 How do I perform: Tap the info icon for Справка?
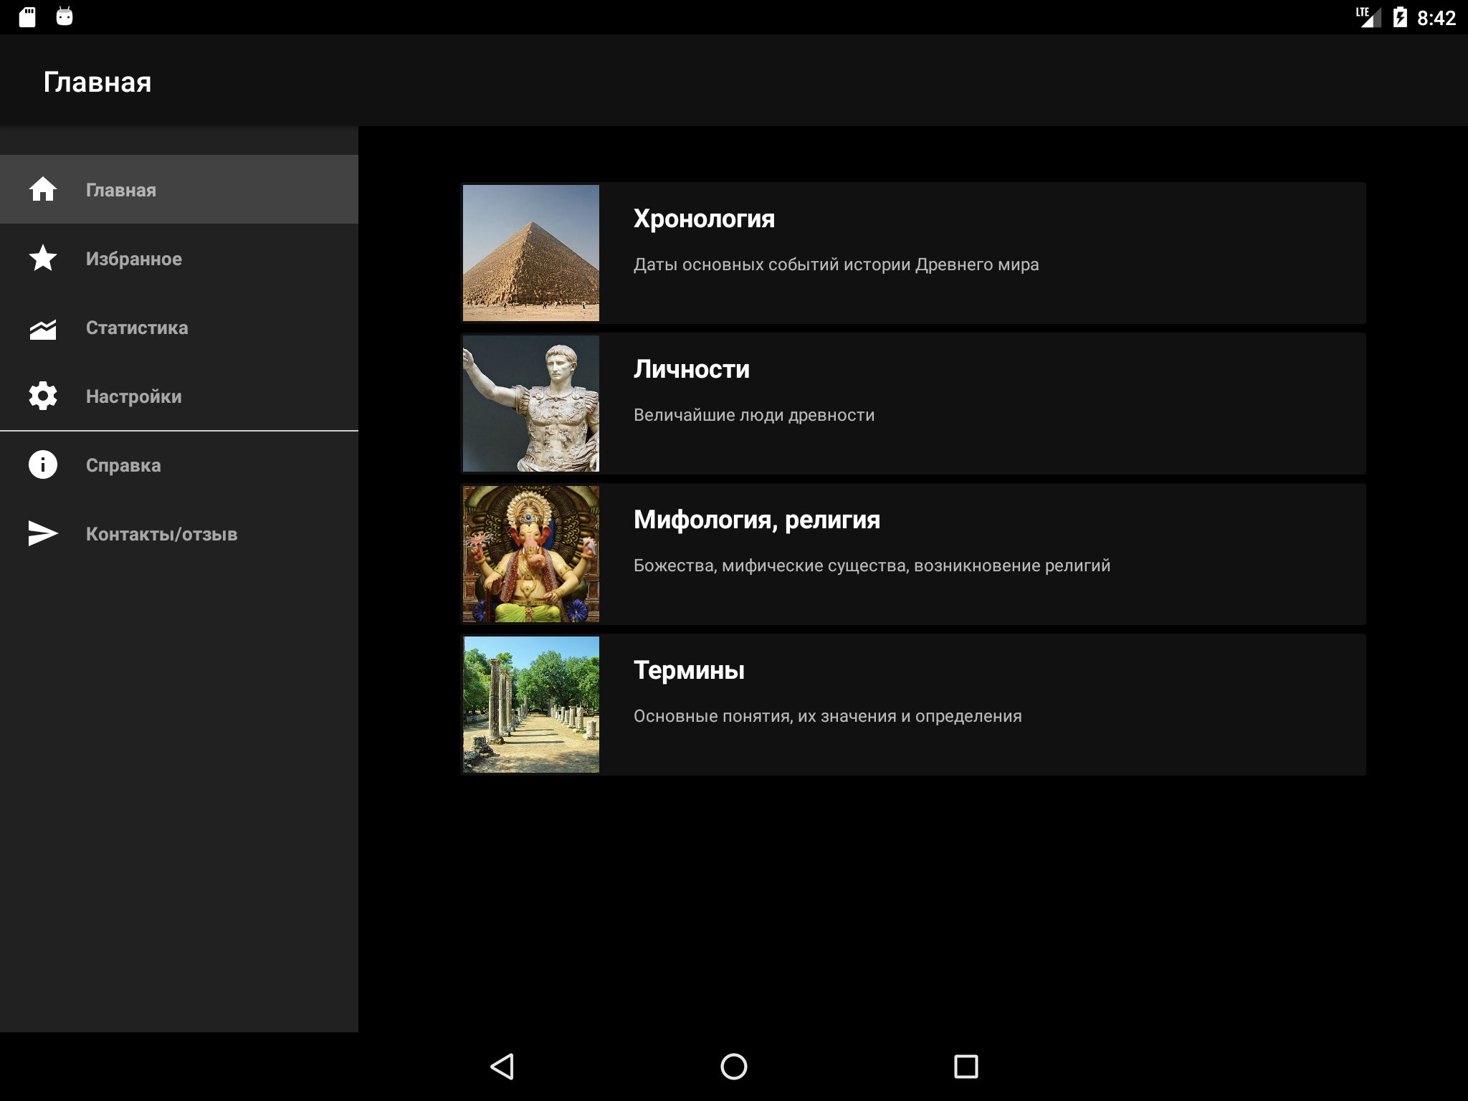(x=43, y=464)
